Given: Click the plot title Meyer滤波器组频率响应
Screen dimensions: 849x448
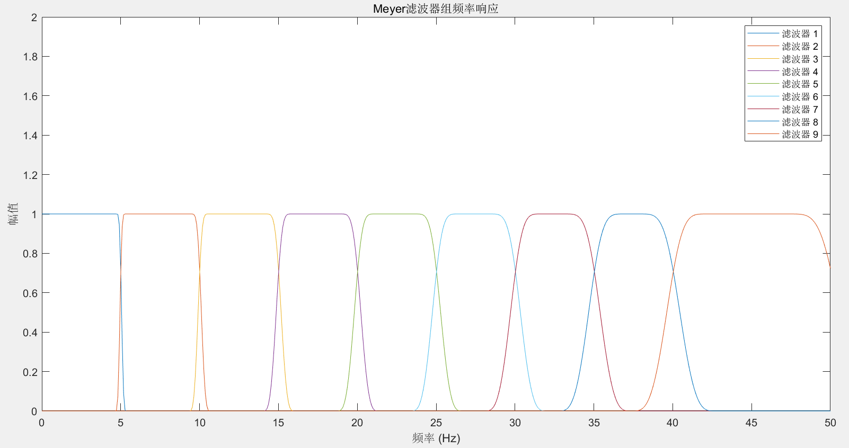Looking at the screenshot, I should click(436, 8).
